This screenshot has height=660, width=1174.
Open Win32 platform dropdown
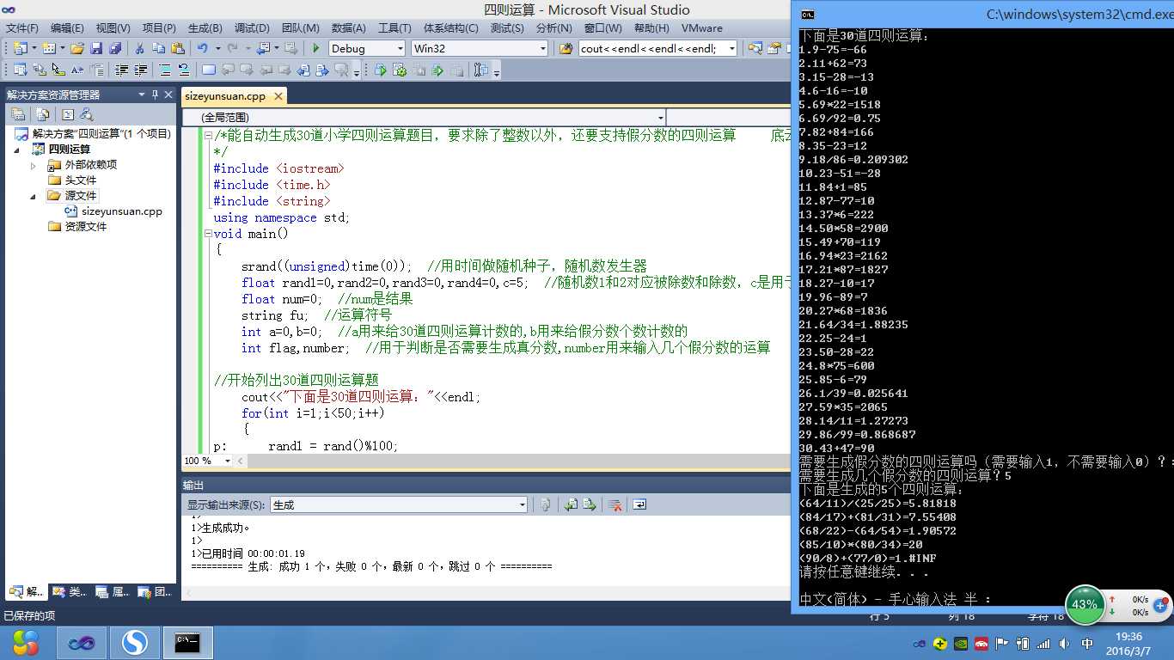(541, 48)
